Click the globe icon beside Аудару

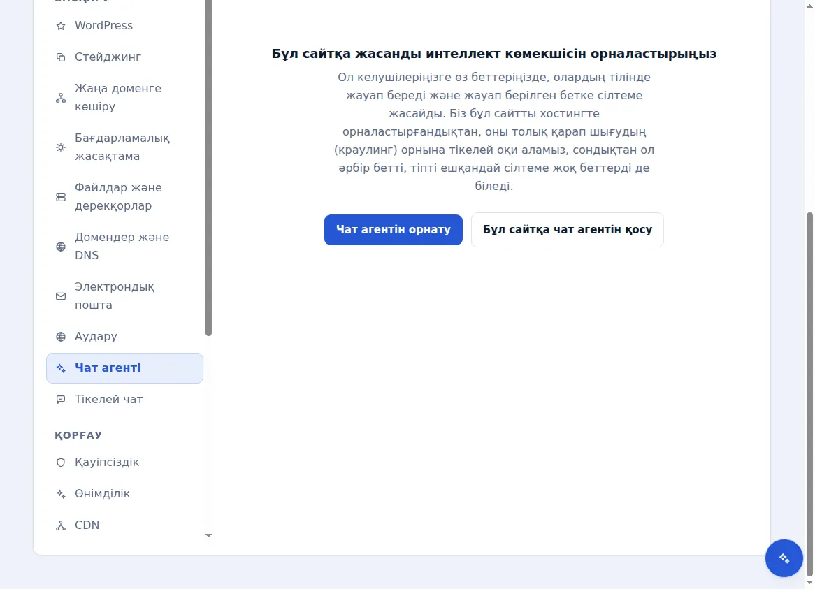pyautogui.click(x=61, y=337)
